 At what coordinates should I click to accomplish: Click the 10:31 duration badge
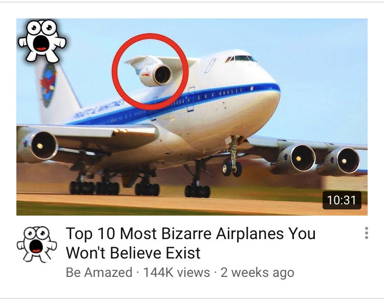342,200
